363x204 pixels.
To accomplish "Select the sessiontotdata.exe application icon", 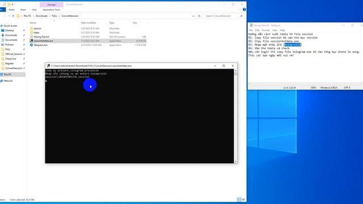I will pos(32,41).
